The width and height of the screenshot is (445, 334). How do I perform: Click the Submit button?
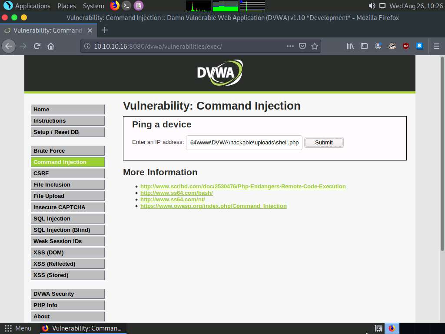point(324,142)
